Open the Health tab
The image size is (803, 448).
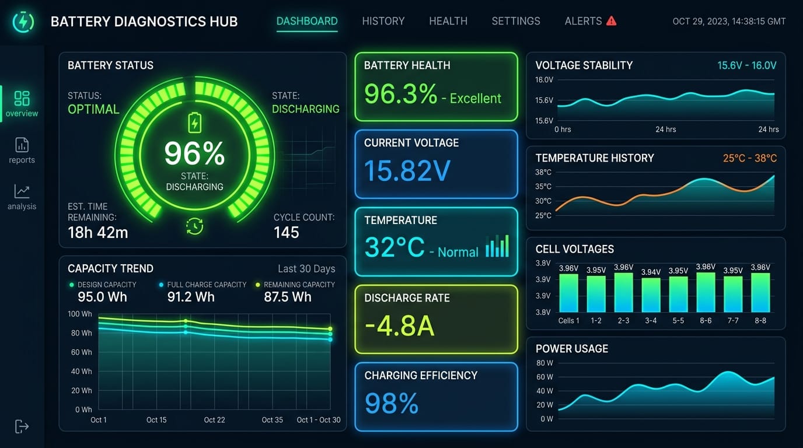pyautogui.click(x=448, y=21)
